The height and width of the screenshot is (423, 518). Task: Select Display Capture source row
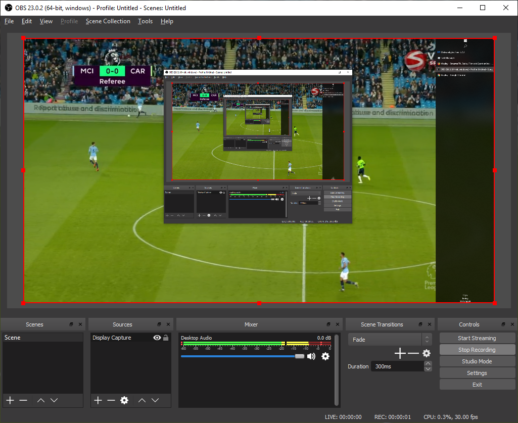pos(131,338)
